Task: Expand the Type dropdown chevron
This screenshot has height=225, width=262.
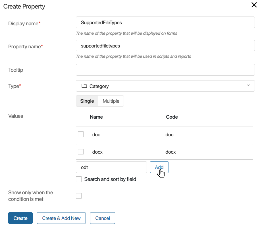Action: click(x=248, y=85)
